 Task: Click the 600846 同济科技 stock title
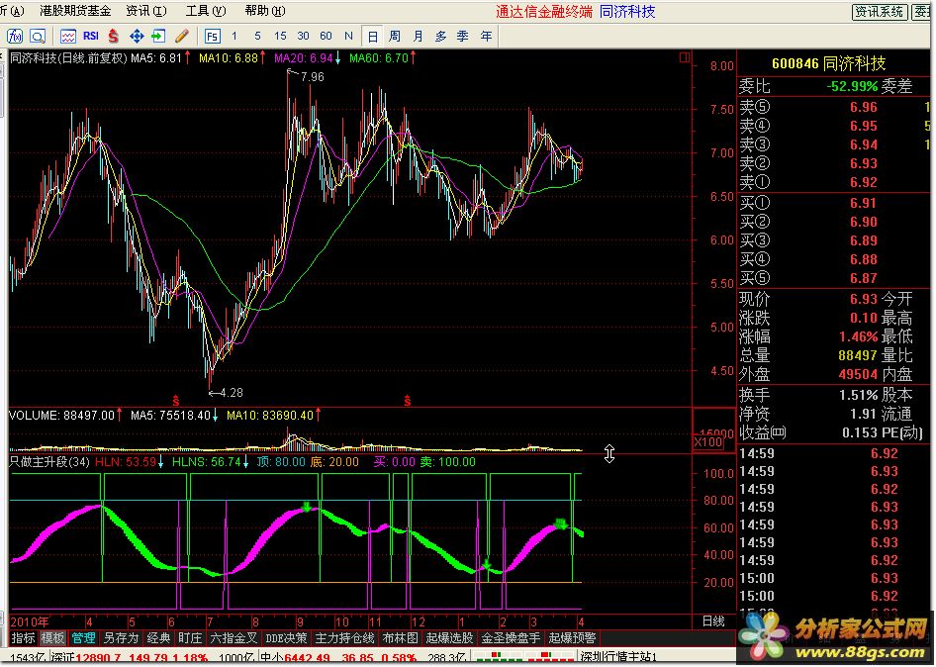828,63
